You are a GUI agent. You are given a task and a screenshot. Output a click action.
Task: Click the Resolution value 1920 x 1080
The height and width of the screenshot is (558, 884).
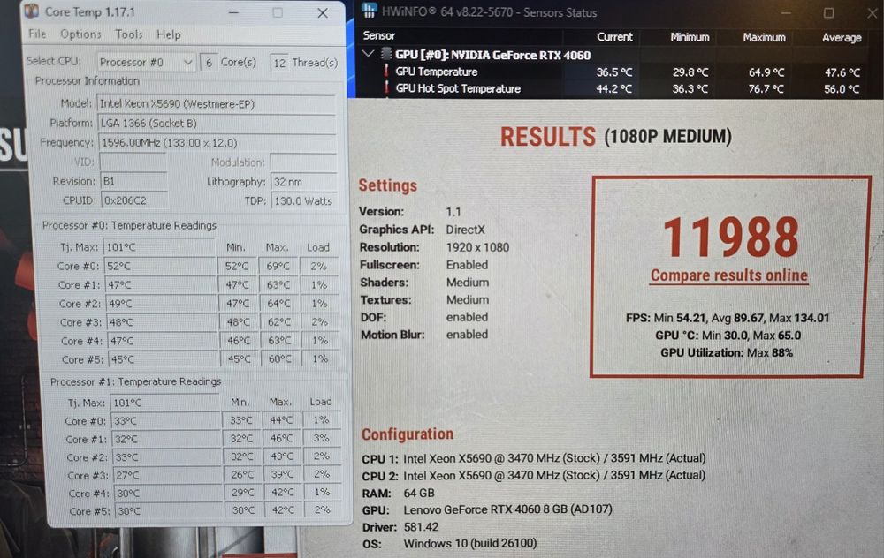477,247
